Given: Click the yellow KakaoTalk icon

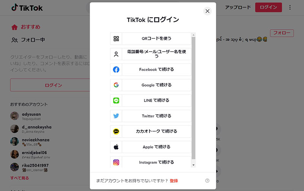Looking at the screenshot, I should 116,132.
